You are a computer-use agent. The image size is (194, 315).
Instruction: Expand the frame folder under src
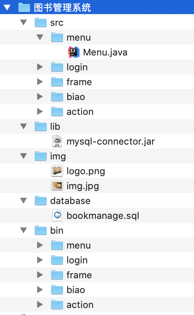[40, 82]
